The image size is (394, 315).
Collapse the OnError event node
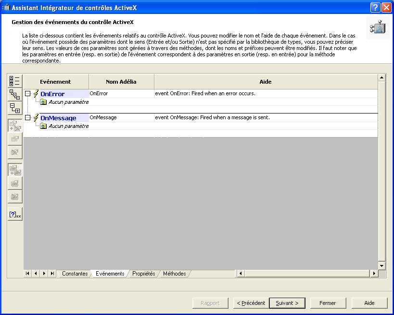[28, 94]
